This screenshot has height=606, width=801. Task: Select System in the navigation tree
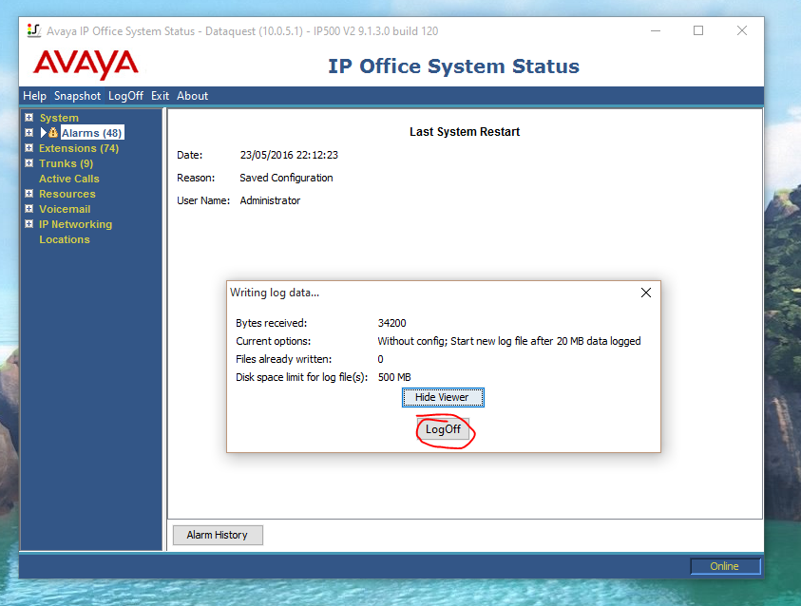coord(59,118)
